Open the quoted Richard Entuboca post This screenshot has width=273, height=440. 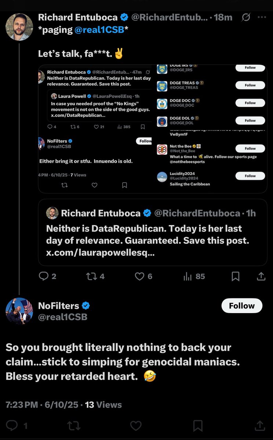[152, 232]
